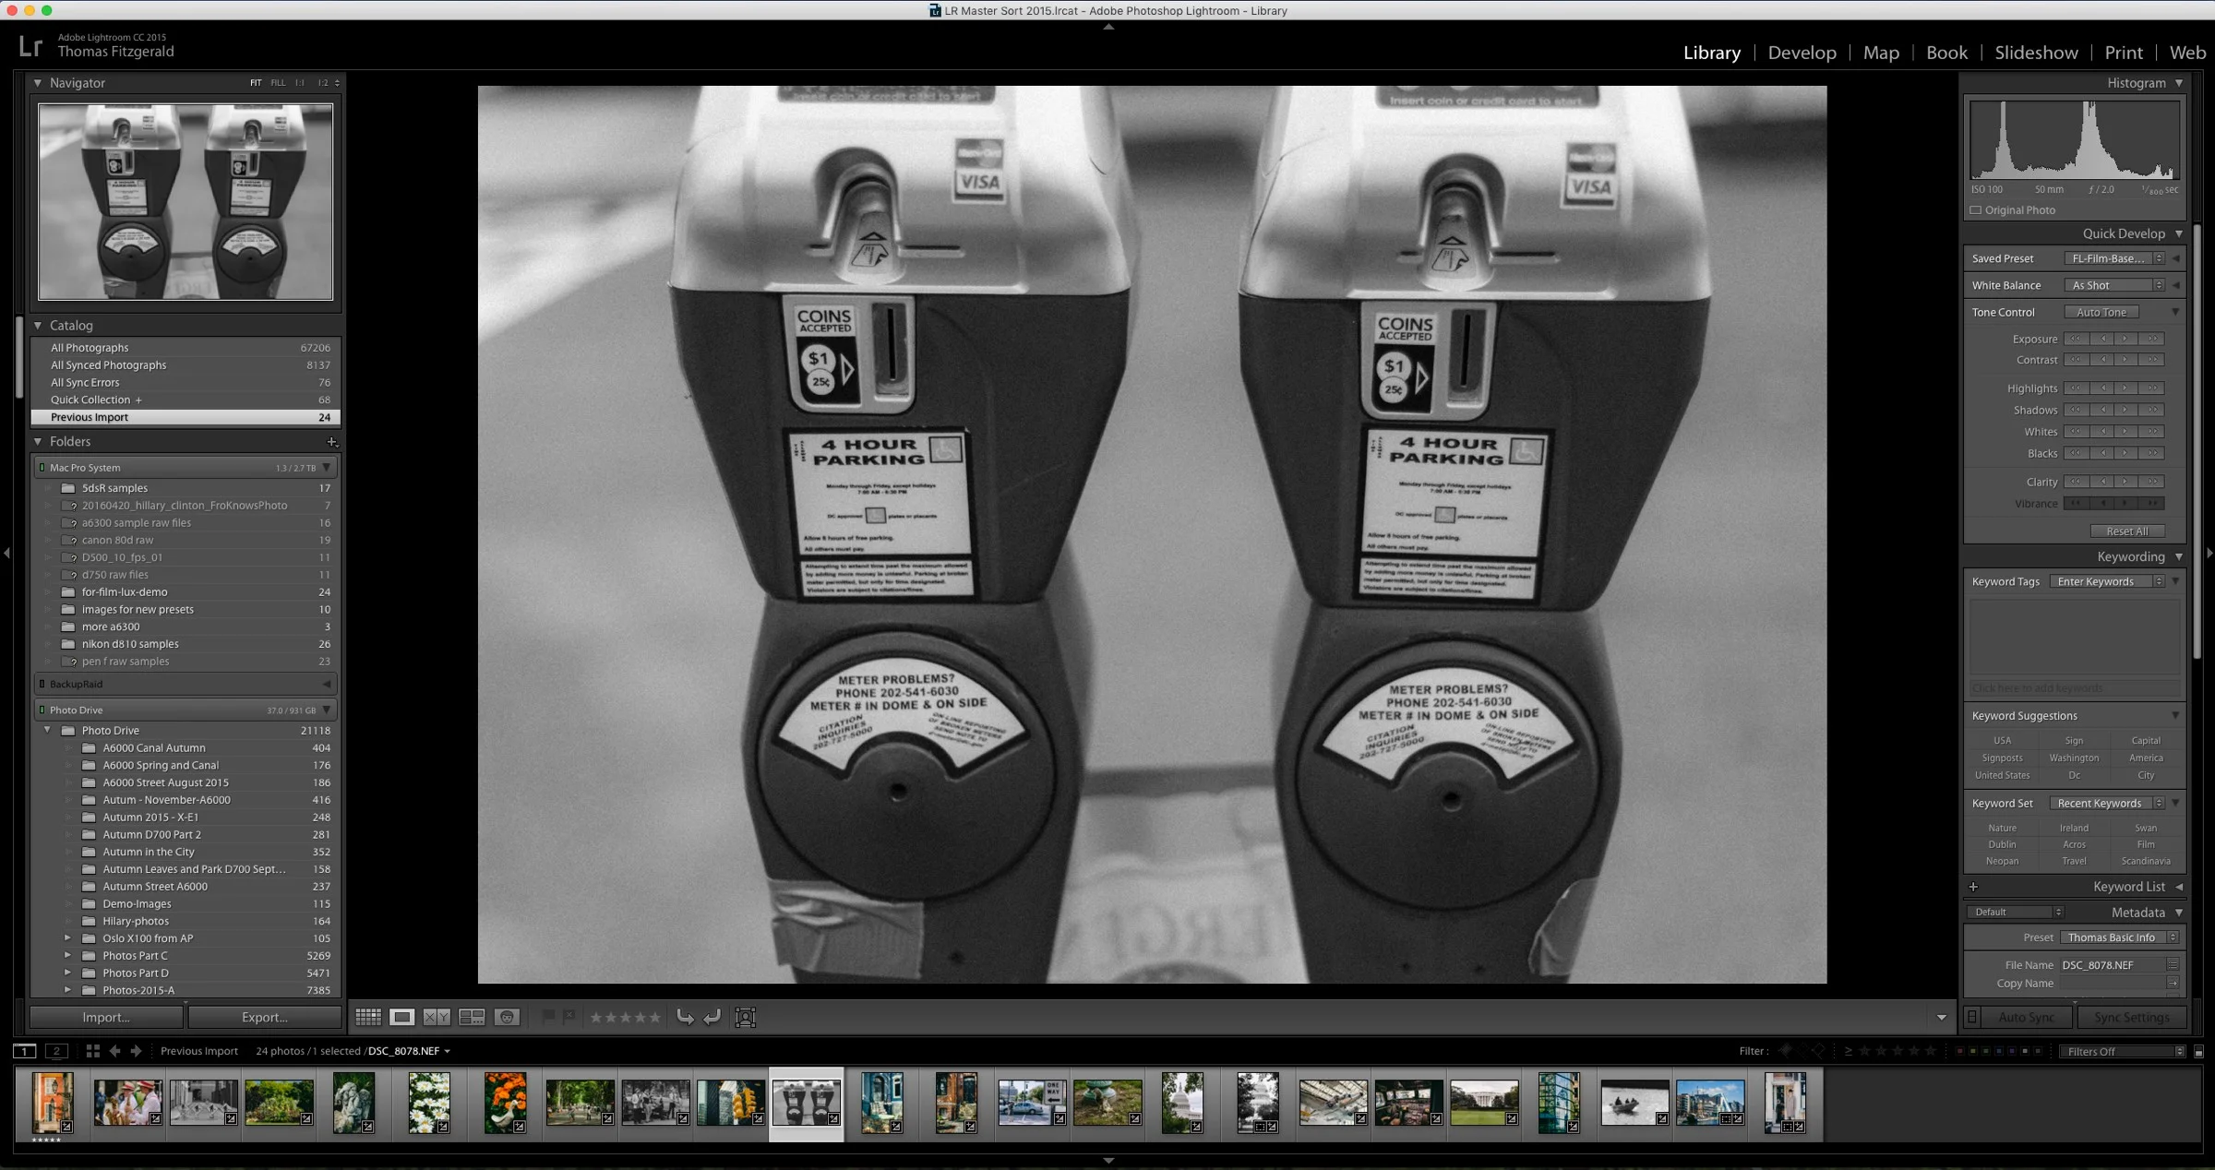The width and height of the screenshot is (2215, 1170).
Task: Toggle the Original Photo checkbox in Histogram
Action: point(1976,209)
